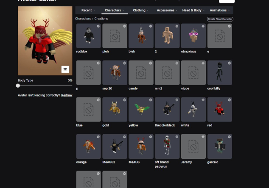Viewport: 269px width, 188px height.
Task: Open the Clothing dropdown
Action: tap(140, 10)
